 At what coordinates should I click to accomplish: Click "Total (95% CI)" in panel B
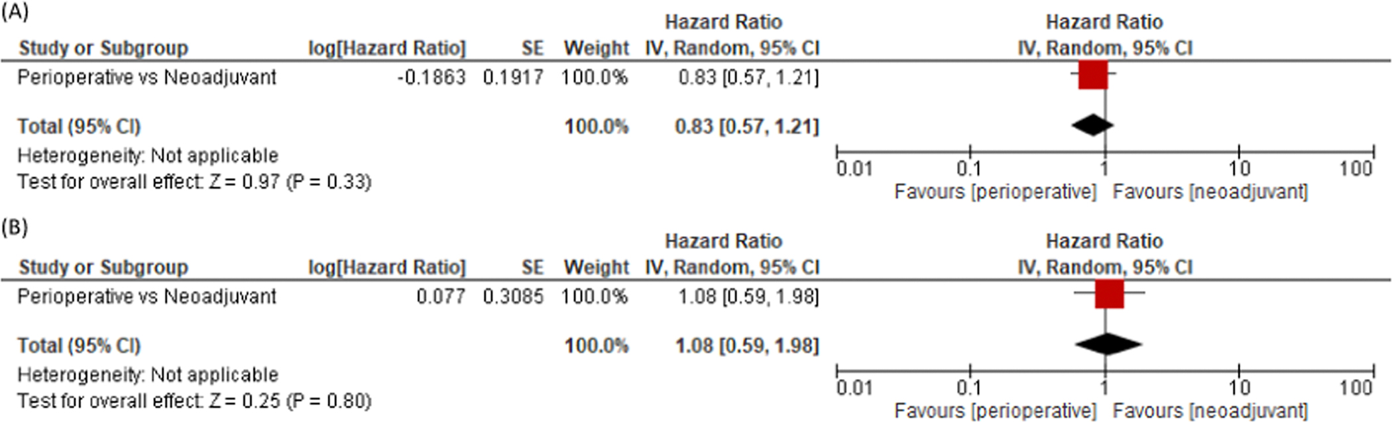[x=79, y=346]
